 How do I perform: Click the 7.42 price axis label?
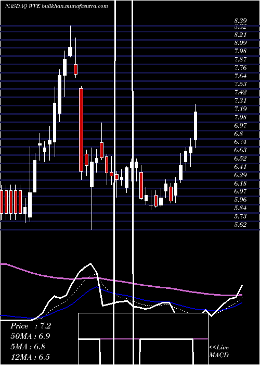[x=240, y=92]
